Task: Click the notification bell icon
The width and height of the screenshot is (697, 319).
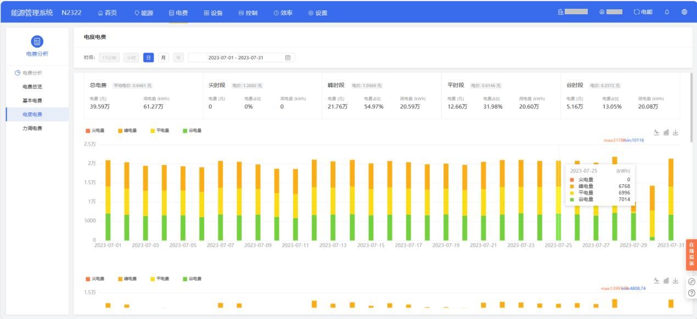Action: (666, 13)
